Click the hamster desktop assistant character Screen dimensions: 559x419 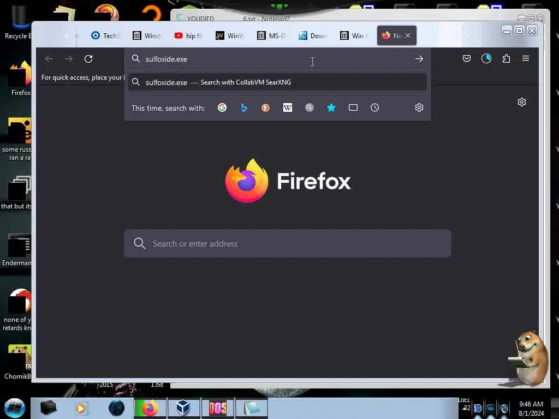[x=529, y=357]
